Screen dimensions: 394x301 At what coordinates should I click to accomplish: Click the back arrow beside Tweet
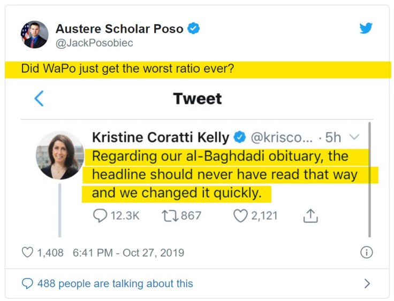point(39,98)
